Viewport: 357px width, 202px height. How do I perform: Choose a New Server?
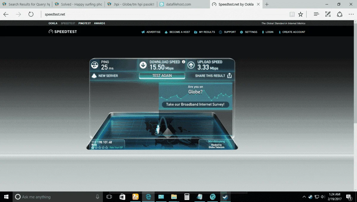pyautogui.click(x=108, y=76)
